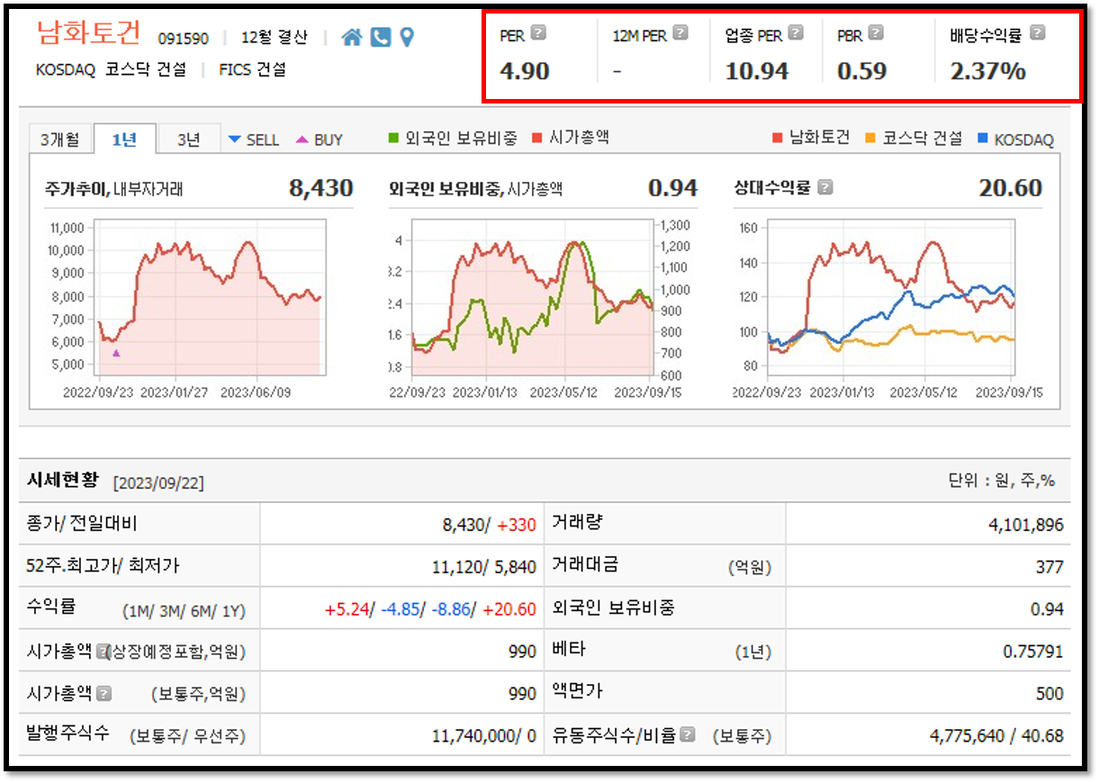
Task: Open the help icon beside PBR
Action: 876,33
